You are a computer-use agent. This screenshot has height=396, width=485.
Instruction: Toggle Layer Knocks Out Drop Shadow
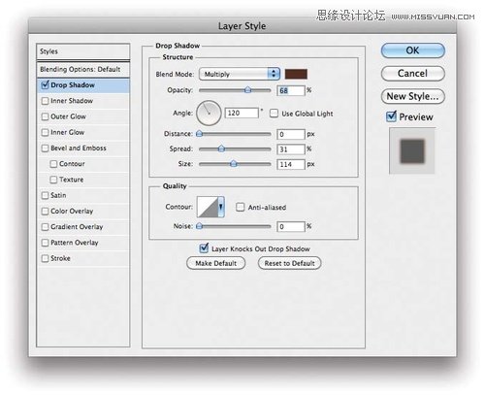click(204, 248)
